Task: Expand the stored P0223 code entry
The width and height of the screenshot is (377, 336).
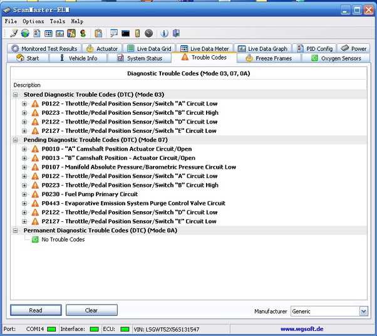Action: click(x=24, y=113)
